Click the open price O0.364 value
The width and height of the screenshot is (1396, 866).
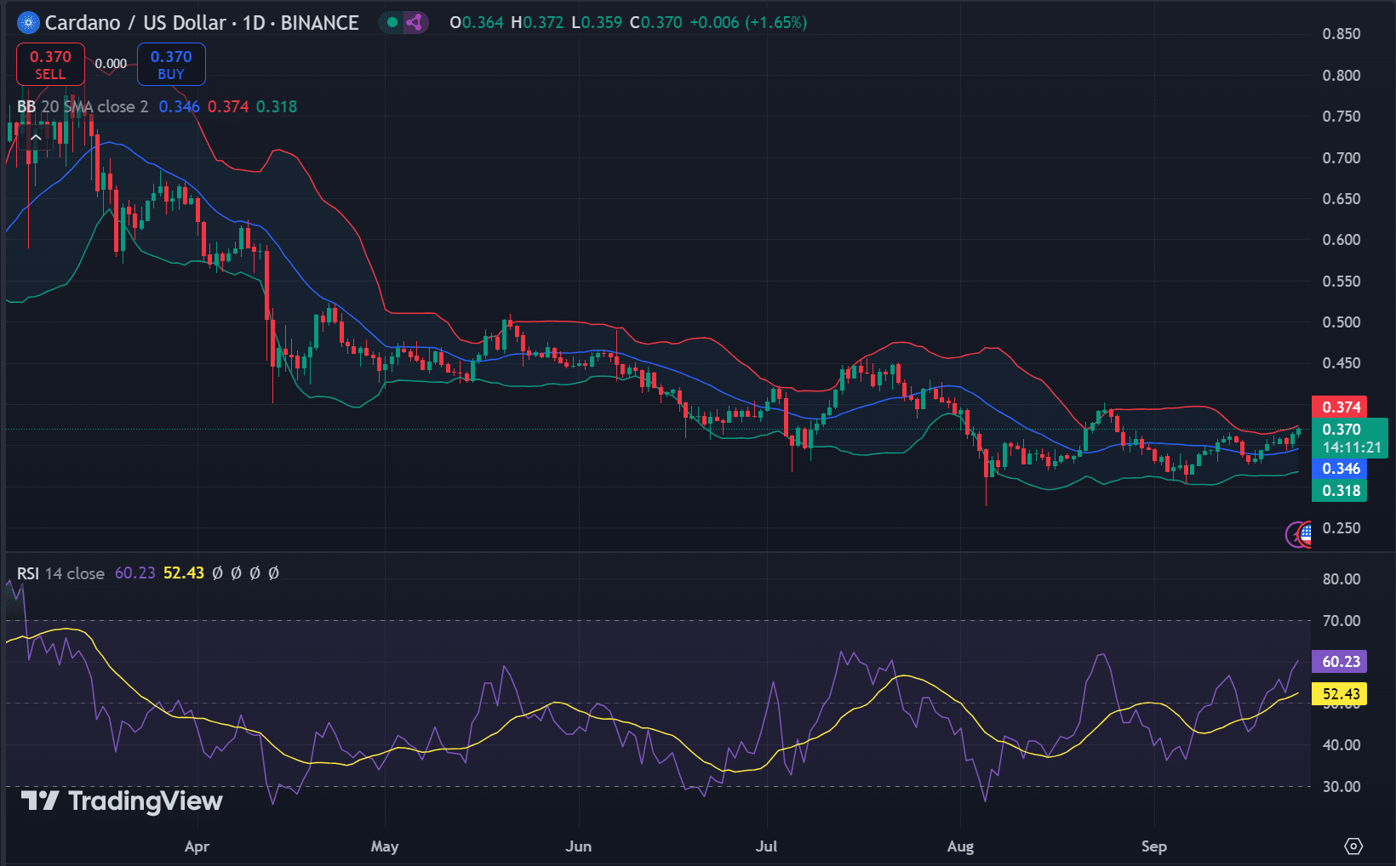(x=477, y=23)
